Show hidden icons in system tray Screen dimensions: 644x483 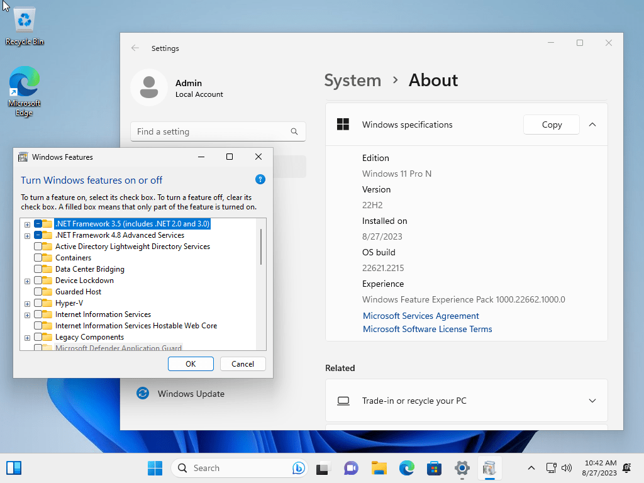pyautogui.click(x=531, y=468)
